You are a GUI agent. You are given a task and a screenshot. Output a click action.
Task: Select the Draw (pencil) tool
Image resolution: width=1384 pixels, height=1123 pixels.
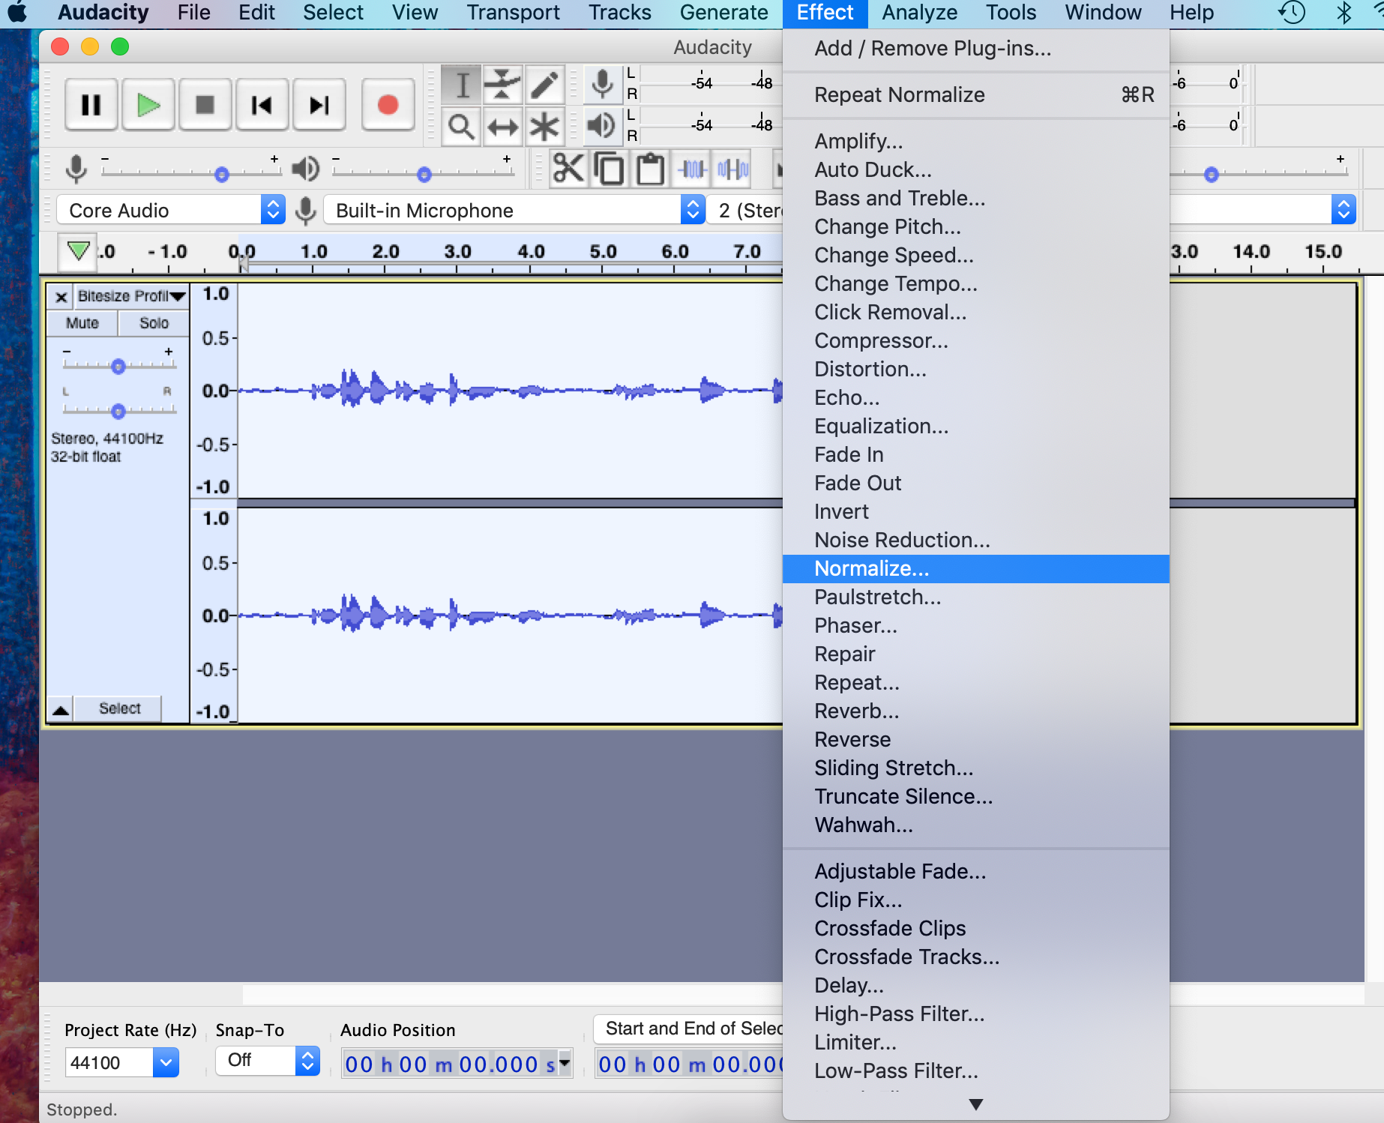click(x=544, y=85)
